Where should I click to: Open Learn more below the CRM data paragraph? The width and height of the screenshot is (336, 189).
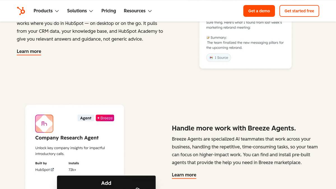point(29,52)
